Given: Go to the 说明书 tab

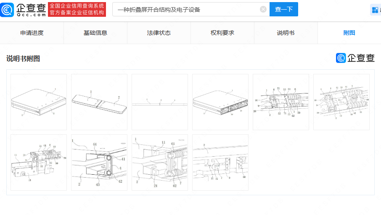Looking at the screenshot, I should [x=286, y=33].
